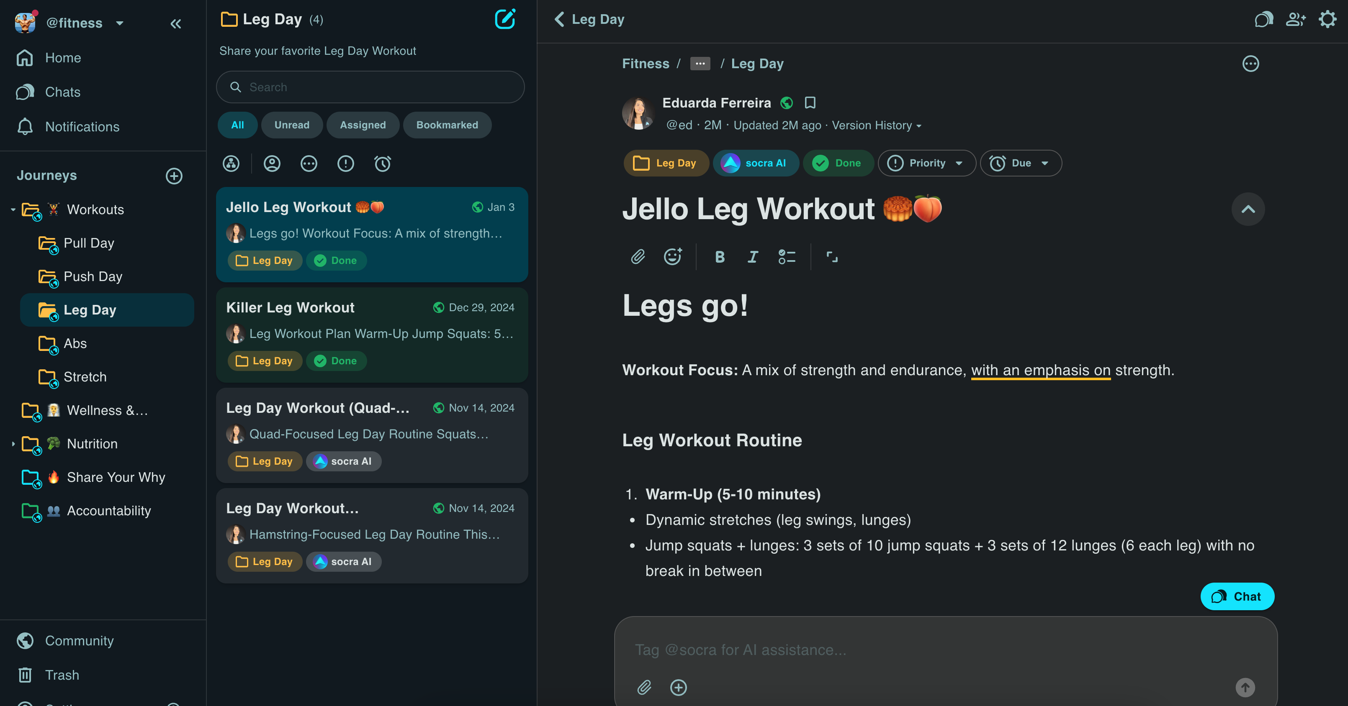
Task: Open the emoji reaction picker icon
Action: tap(673, 257)
